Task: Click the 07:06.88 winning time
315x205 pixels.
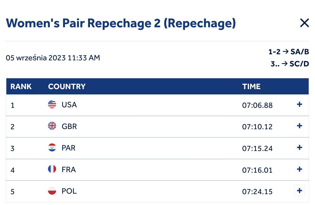Action: [257, 105]
